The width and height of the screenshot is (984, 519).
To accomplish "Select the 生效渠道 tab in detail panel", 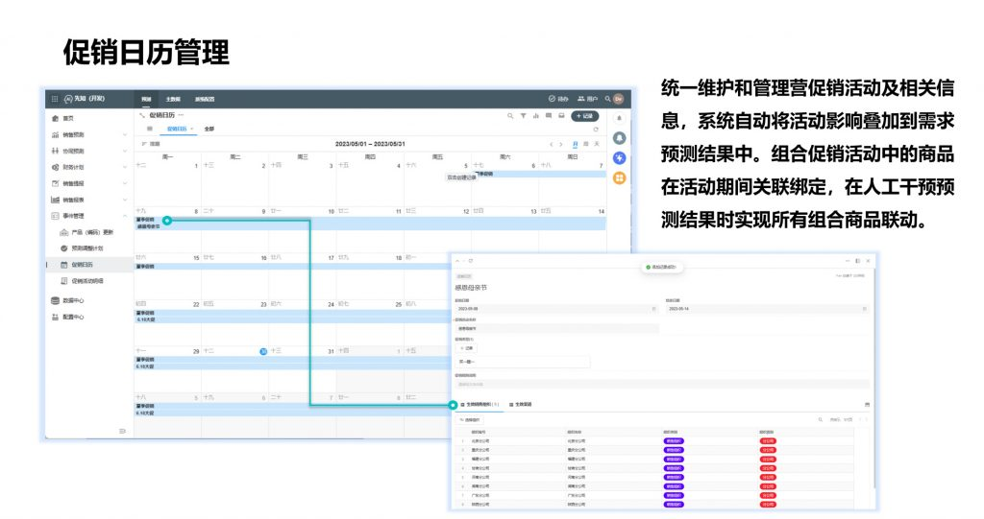I will coord(520,404).
